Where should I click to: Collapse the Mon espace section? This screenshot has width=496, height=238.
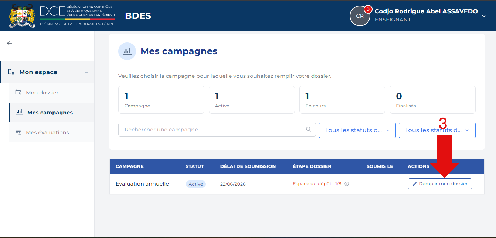[x=86, y=72]
